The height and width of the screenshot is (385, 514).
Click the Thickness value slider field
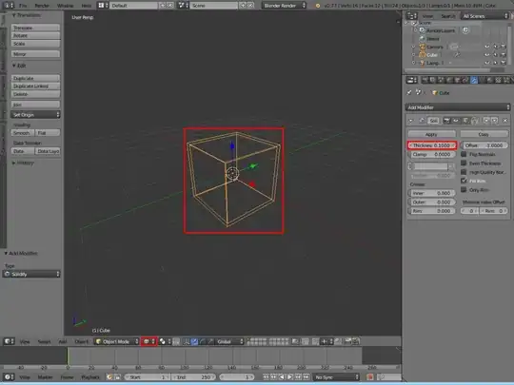pos(432,145)
